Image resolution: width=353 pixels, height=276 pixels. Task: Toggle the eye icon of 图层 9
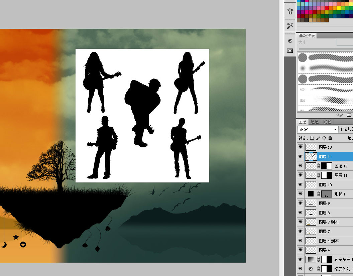tap(300, 203)
